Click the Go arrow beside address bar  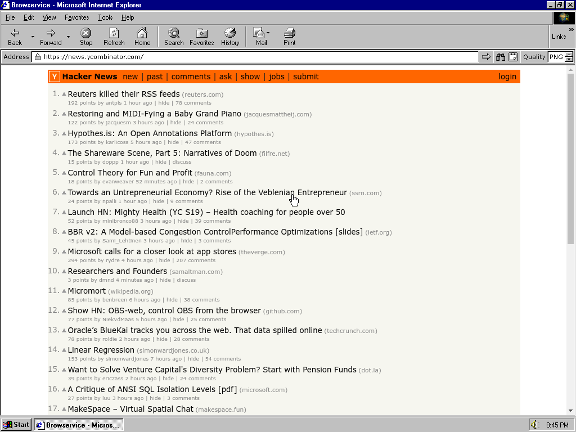click(486, 57)
